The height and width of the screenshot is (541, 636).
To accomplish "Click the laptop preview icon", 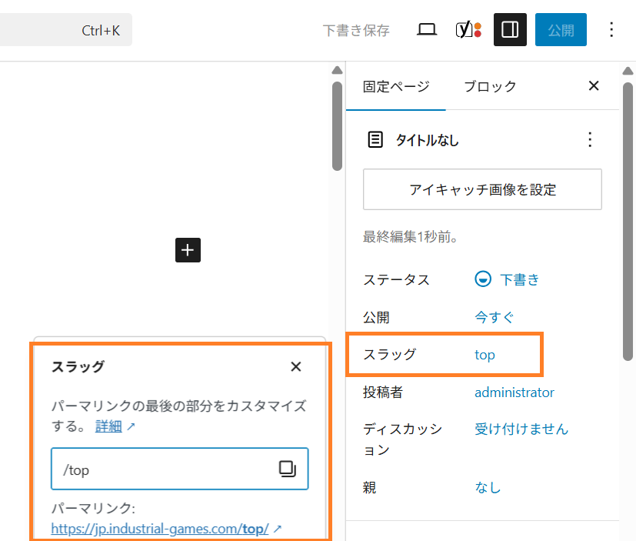I will tap(427, 30).
